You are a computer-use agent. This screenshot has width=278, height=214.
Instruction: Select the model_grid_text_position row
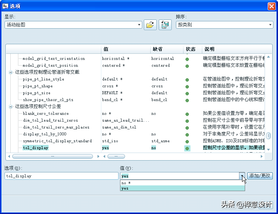pyautogui.click(x=50, y=66)
